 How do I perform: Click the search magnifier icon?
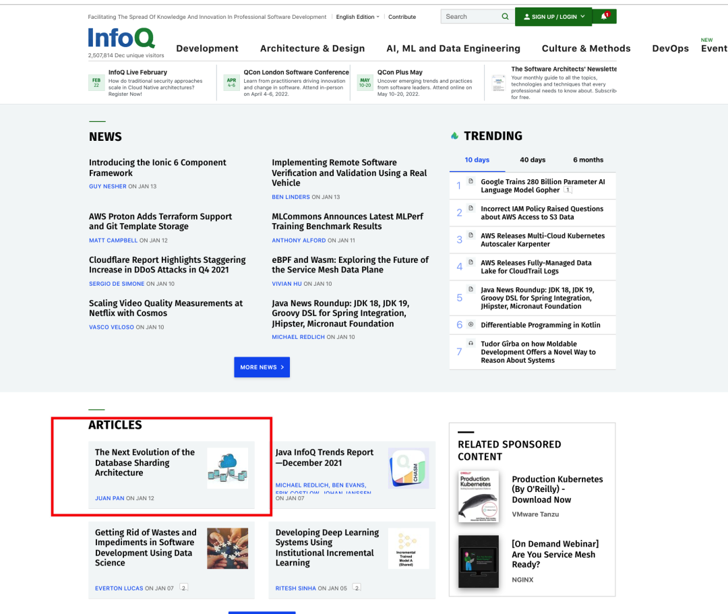(505, 17)
